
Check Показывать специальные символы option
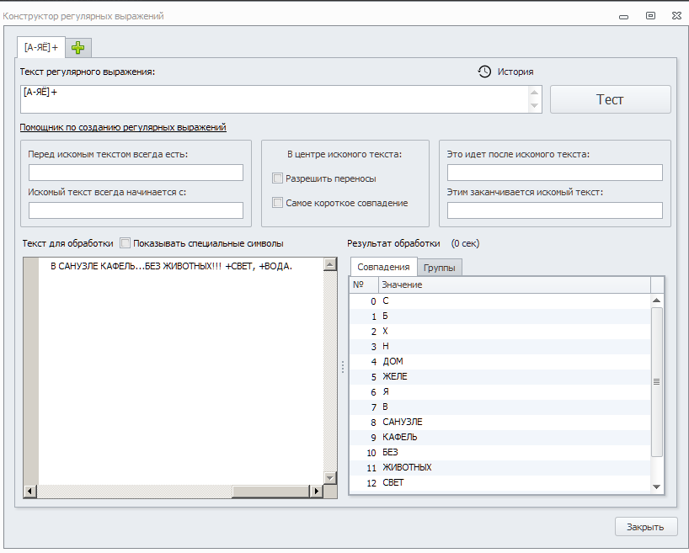coord(126,243)
